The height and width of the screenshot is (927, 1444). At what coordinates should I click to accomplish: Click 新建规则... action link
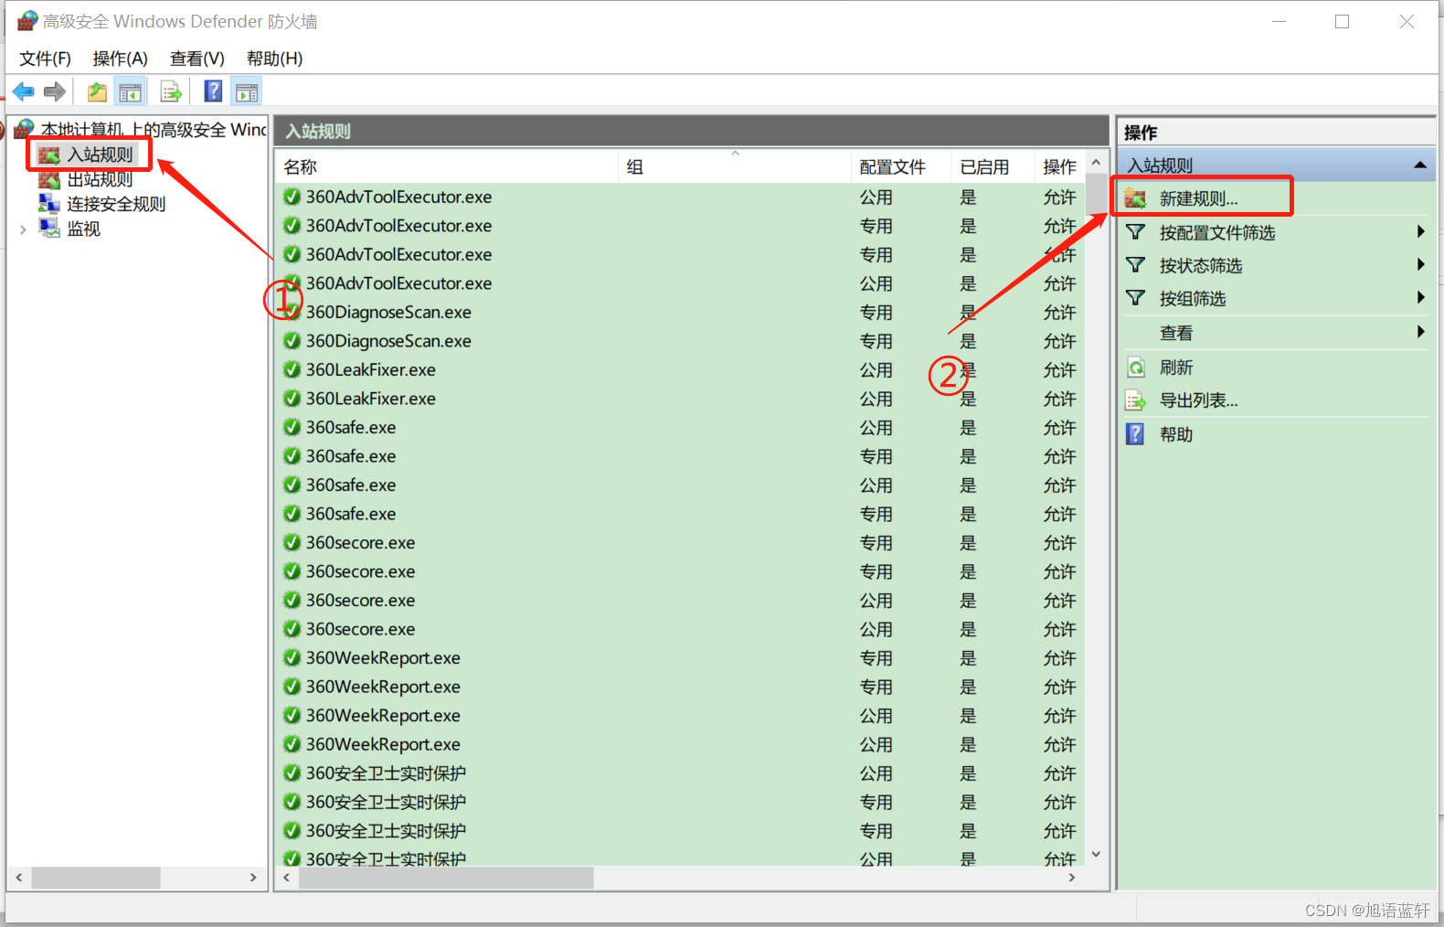tap(1199, 198)
